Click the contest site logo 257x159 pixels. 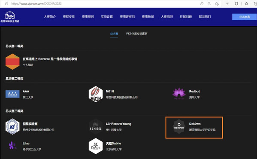point(10,17)
